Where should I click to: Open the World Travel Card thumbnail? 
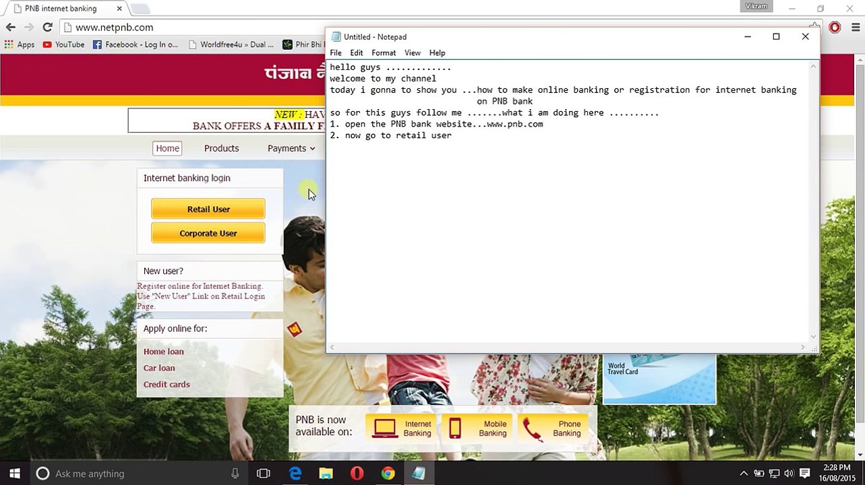pos(659,379)
